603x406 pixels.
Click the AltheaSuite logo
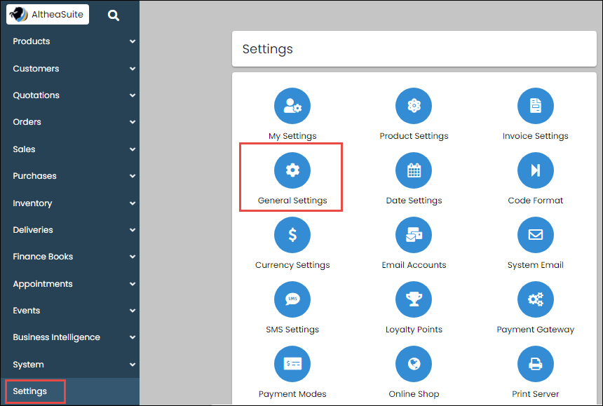coord(48,15)
